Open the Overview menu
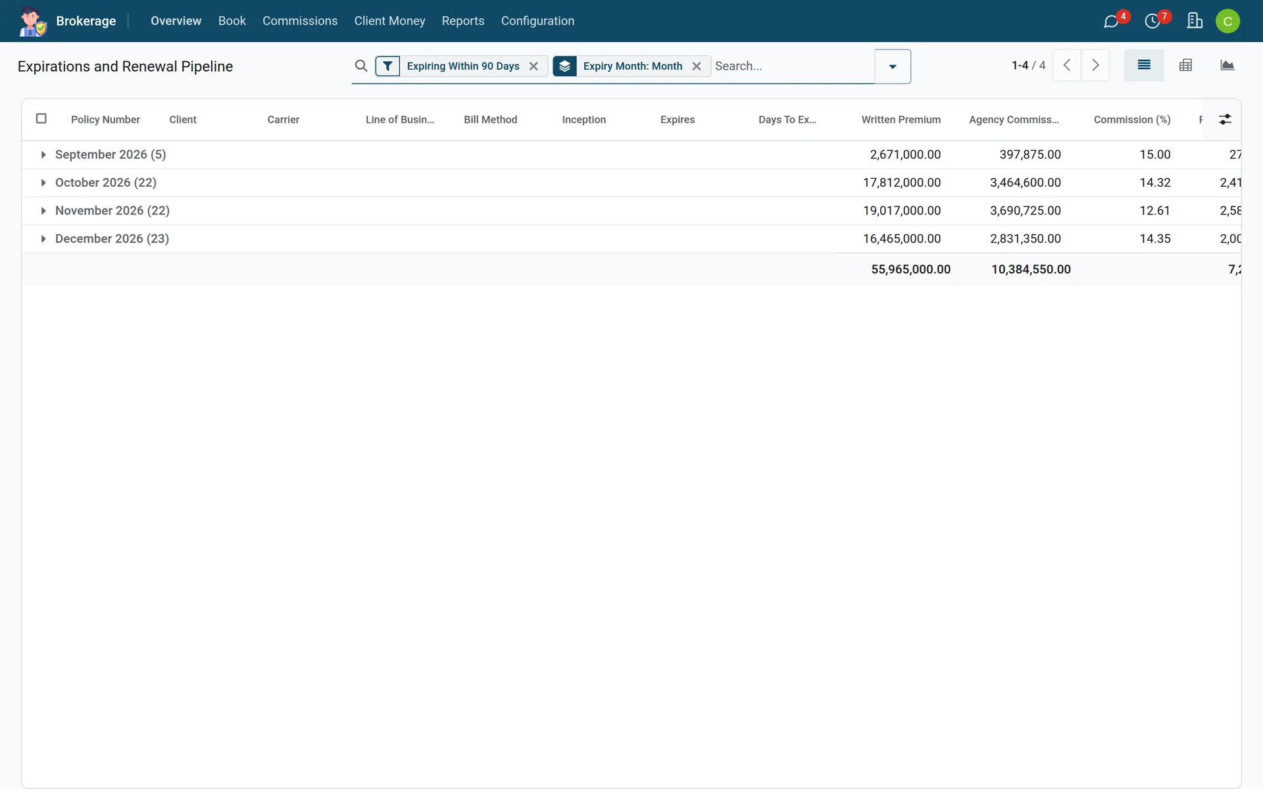 coord(176,21)
